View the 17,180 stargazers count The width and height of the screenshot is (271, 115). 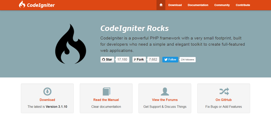point(122,59)
